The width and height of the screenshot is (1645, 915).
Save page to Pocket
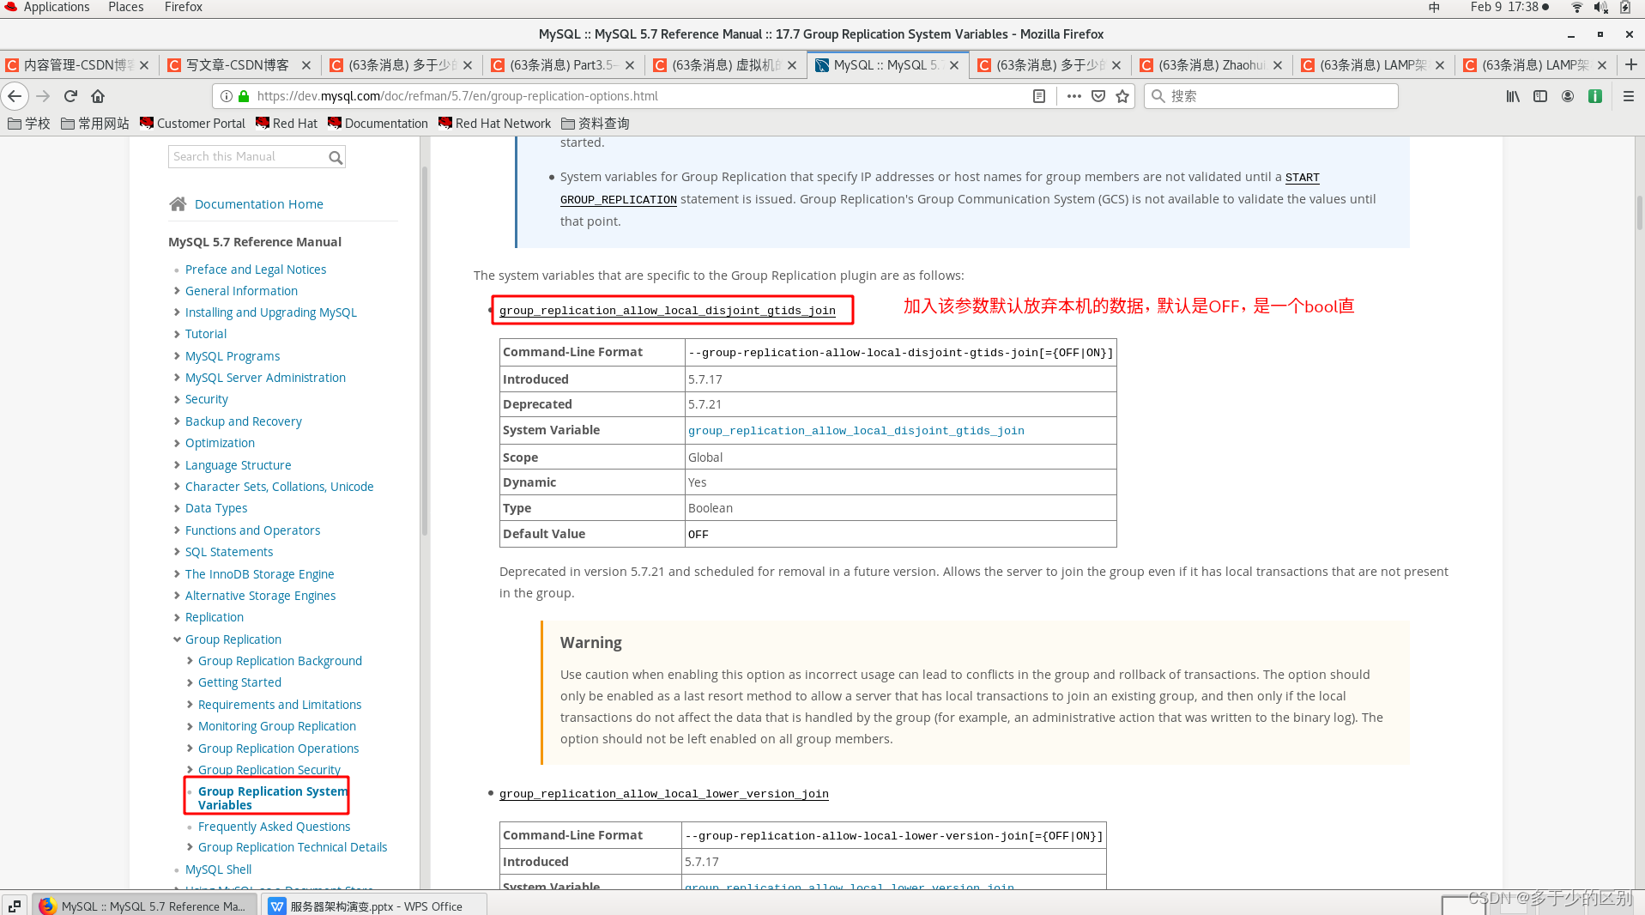1098,96
